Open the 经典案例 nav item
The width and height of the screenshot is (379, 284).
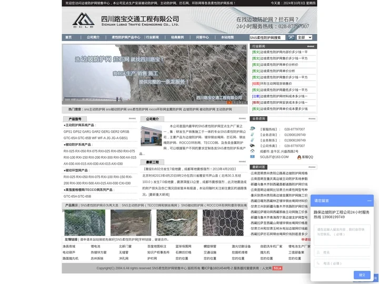point(177,37)
